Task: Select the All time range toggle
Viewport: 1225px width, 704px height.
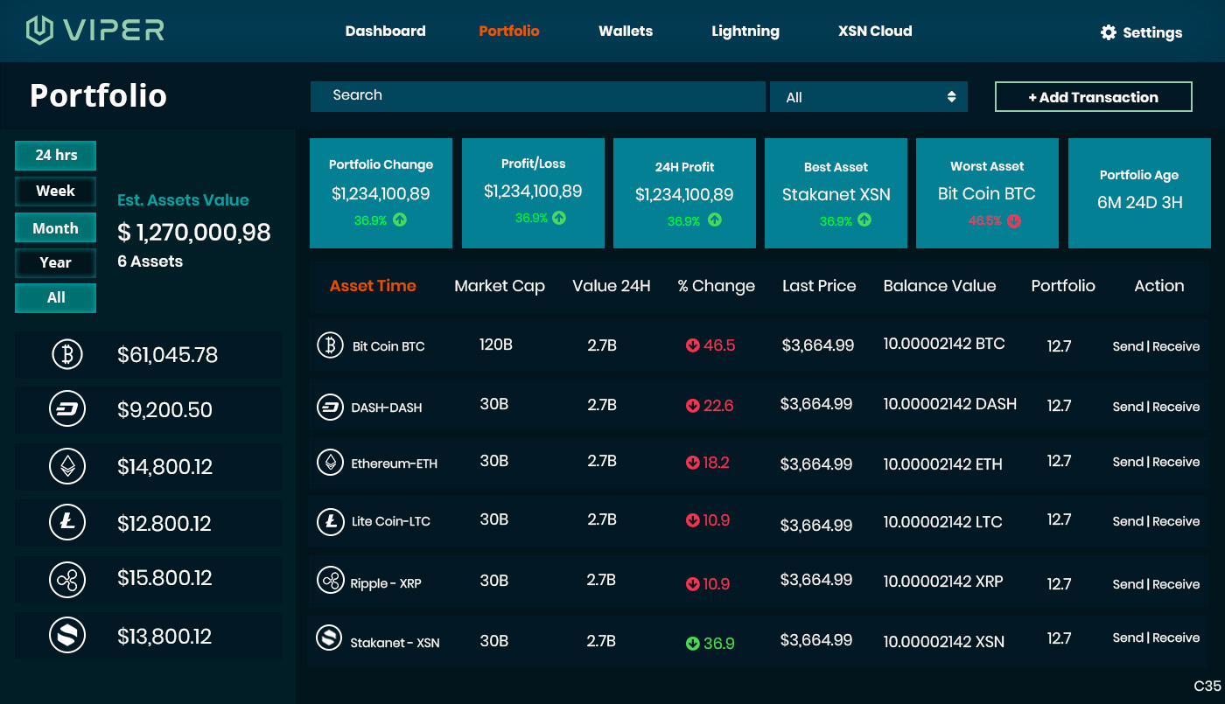Action: (55, 297)
